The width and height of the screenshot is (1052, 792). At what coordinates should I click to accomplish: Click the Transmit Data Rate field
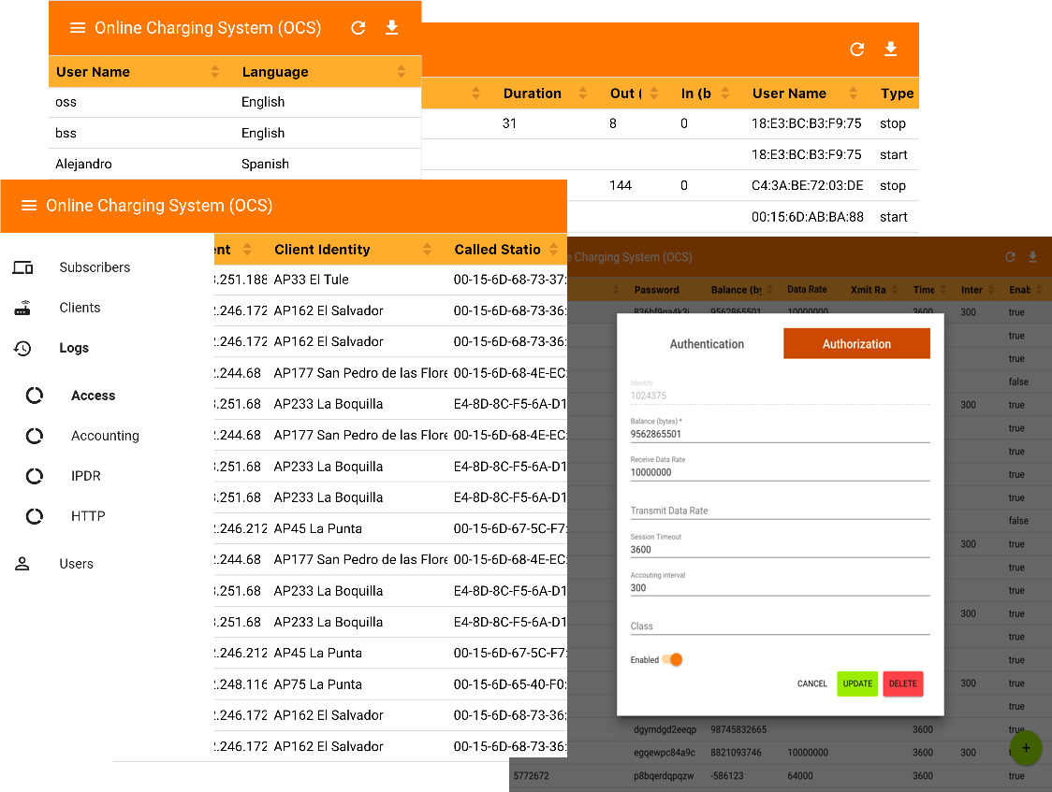pyautogui.click(x=780, y=511)
